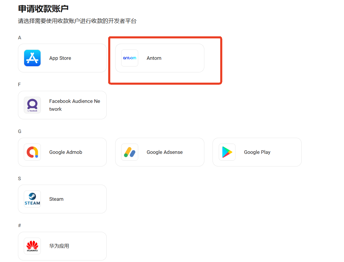Click the Google Adsense logo icon

tap(130, 152)
